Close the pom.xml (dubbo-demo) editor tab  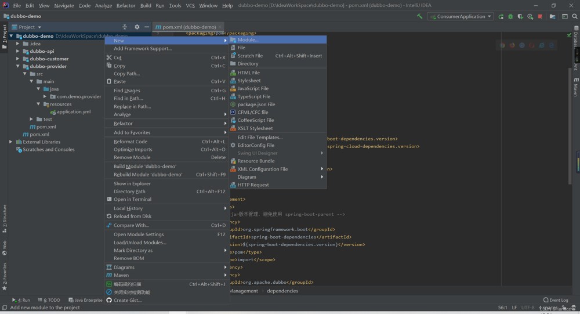(220, 27)
